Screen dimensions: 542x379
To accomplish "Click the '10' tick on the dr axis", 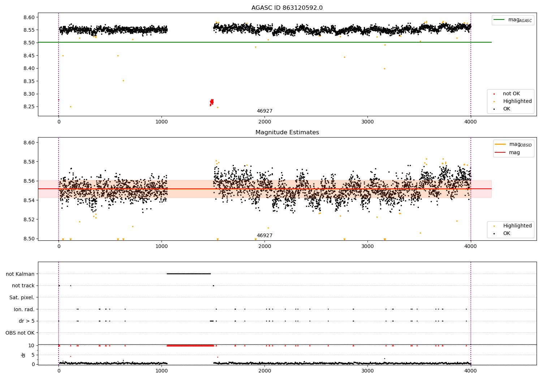I will (x=31, y=345).
